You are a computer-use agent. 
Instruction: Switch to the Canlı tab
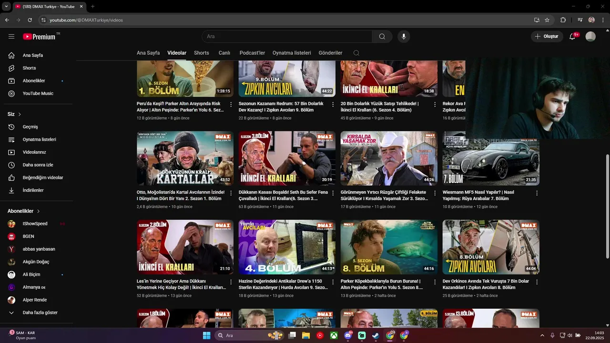point(224,53)
